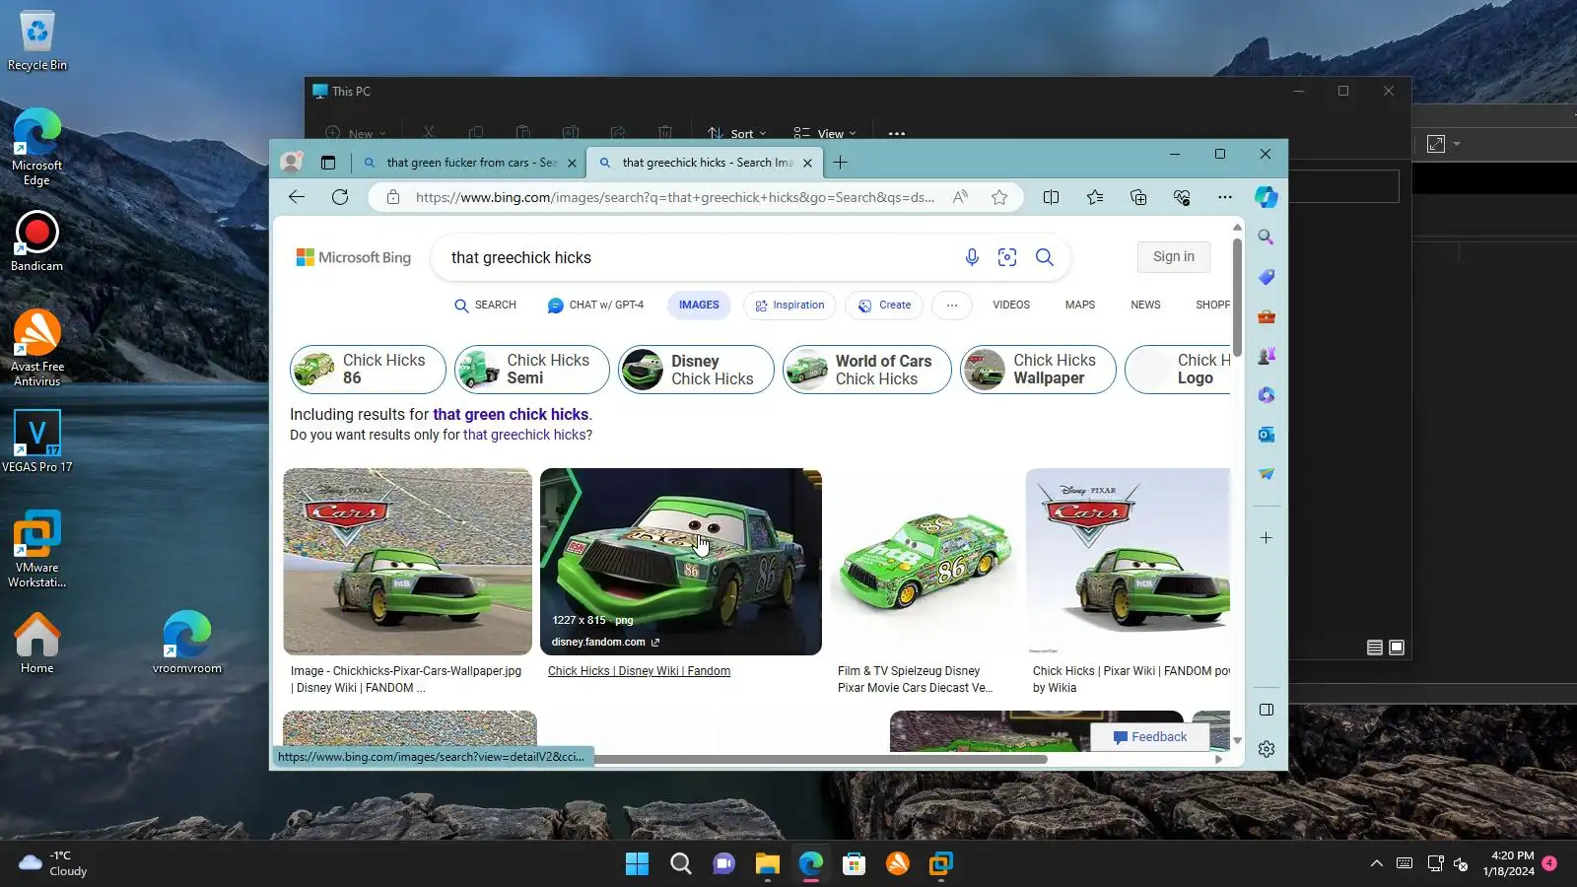Refresh the Bing page

coord(340,197)
